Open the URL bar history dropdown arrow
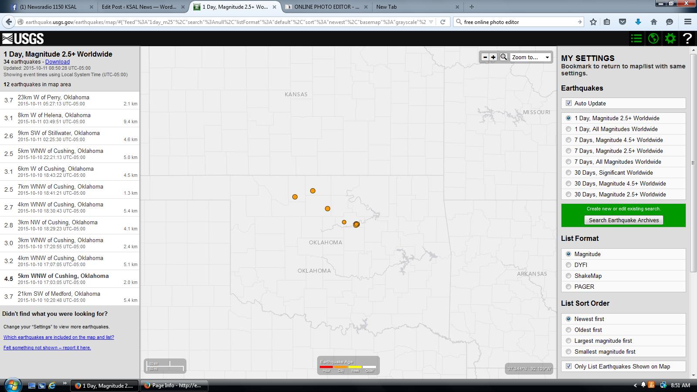This screenshot has height=392, width=697. [431, 22]
